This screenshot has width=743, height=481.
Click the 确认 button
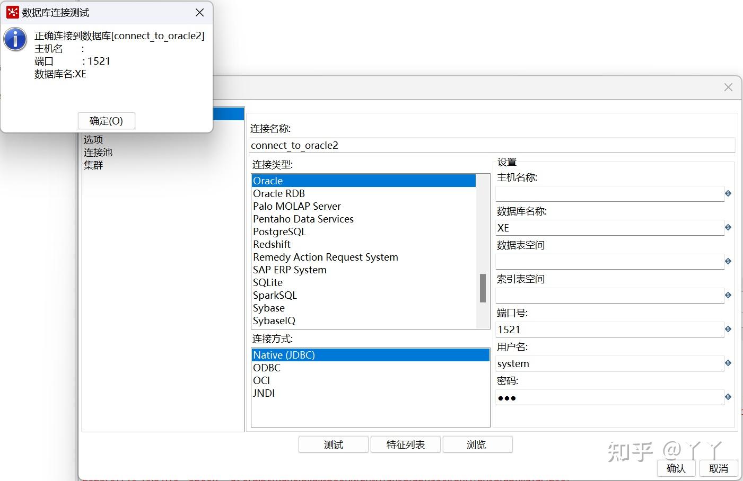pos(676,468)
